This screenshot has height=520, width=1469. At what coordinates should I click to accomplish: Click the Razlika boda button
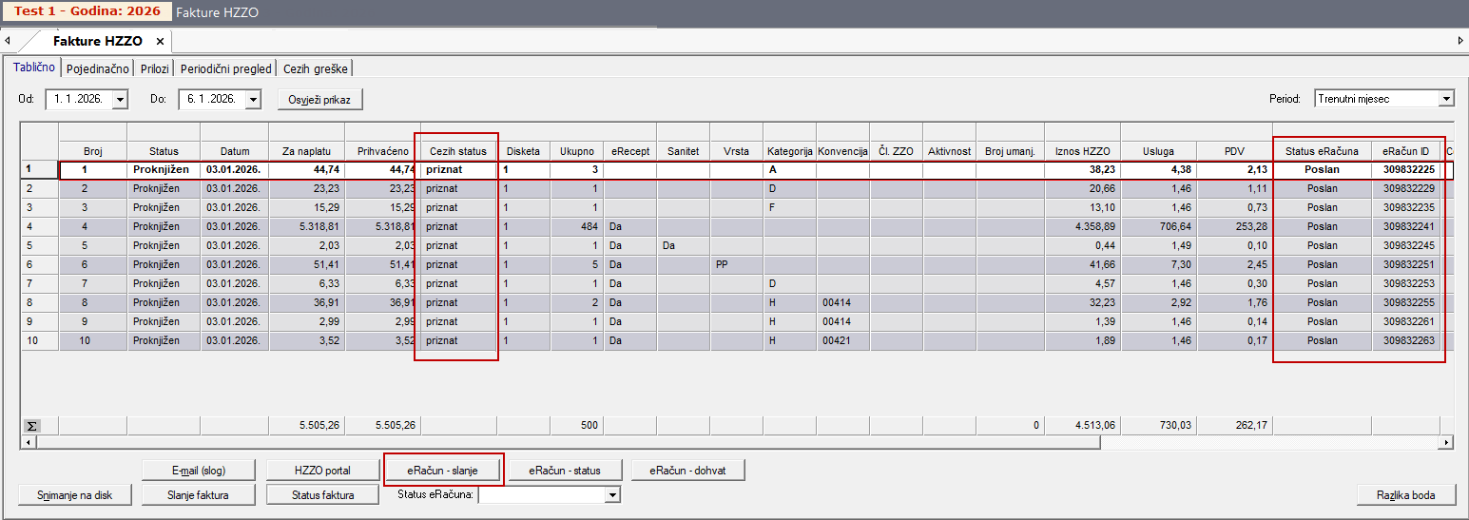(1405, 494)
